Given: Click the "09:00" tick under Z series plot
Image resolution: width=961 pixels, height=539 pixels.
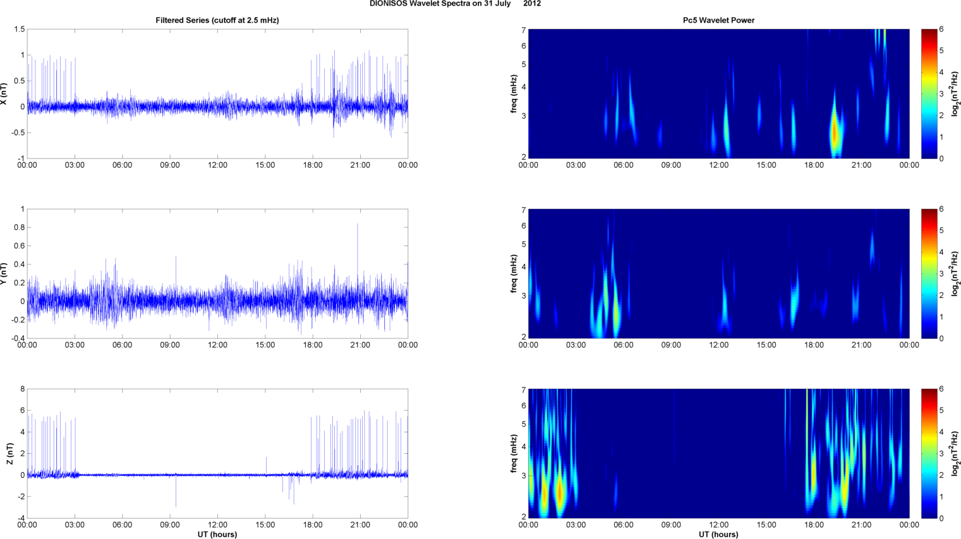Looking at the screenshot, I should (x=170, y=525).
